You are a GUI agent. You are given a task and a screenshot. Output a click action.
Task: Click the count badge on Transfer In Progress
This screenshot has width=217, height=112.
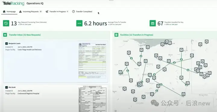coord(68,11)
